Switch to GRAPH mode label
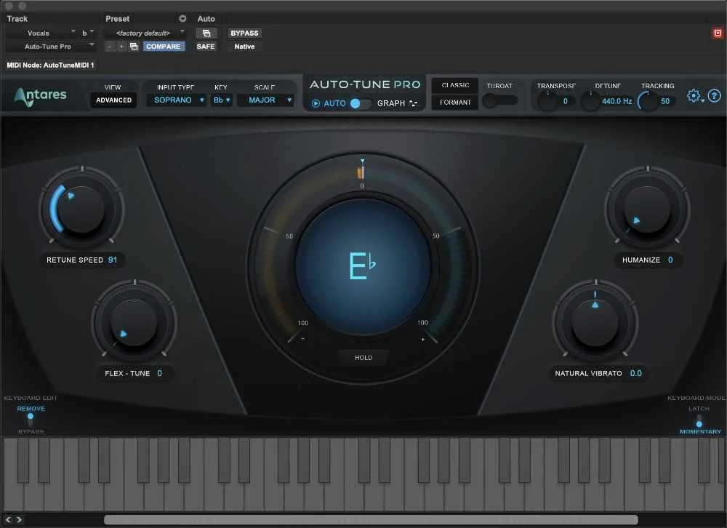 click(391, 103)
